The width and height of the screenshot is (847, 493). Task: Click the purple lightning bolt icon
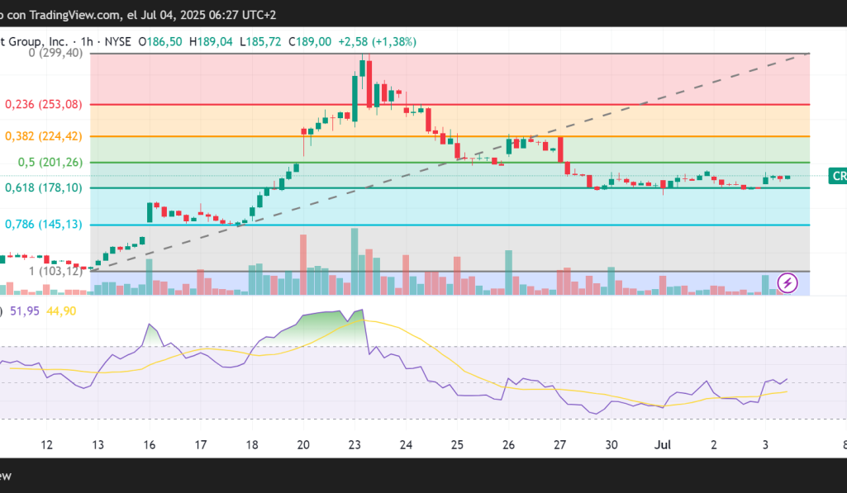(788, 282)
